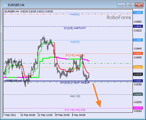This screenshot has width=146, height=120.
Task: Click the 0.8565 price scale value
Action: [138, 22]
